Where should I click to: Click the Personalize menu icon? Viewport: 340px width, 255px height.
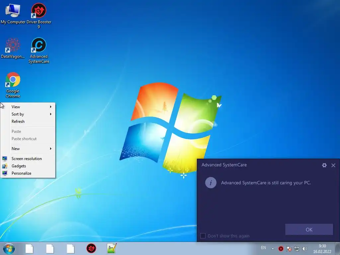[5, 173]
